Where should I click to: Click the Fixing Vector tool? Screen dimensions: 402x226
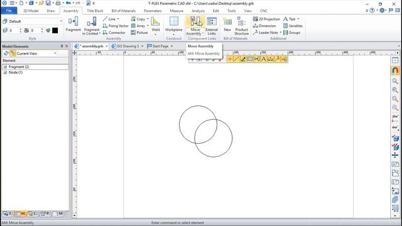[x=116, y=26]
